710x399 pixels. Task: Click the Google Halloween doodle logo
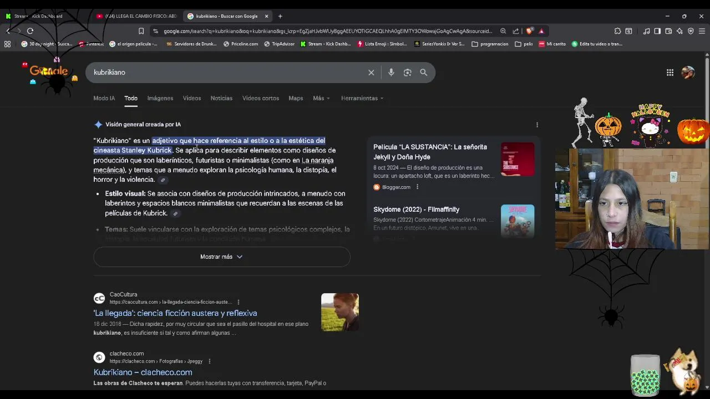tap(50, 72)
